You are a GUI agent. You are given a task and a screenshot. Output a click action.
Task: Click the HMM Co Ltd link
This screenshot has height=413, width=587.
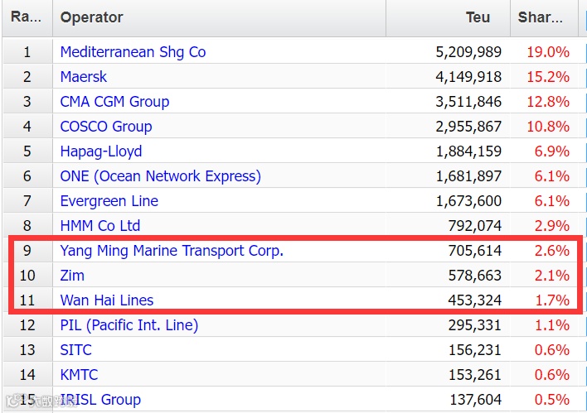(x=100, y=226)
